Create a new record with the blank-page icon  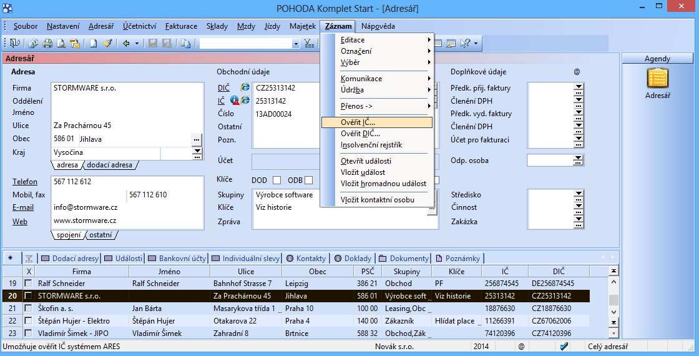(93, 43)
